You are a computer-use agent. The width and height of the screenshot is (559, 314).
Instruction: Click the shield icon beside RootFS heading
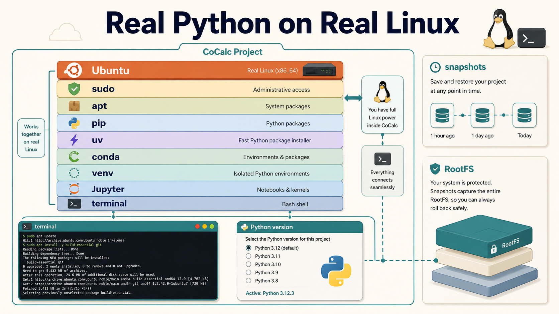tap(435, 169)
